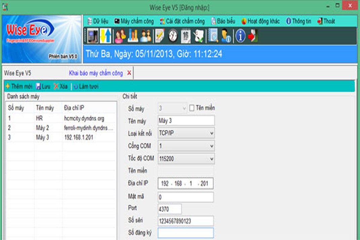Click the date and time banner

click(x=220, y=54)
